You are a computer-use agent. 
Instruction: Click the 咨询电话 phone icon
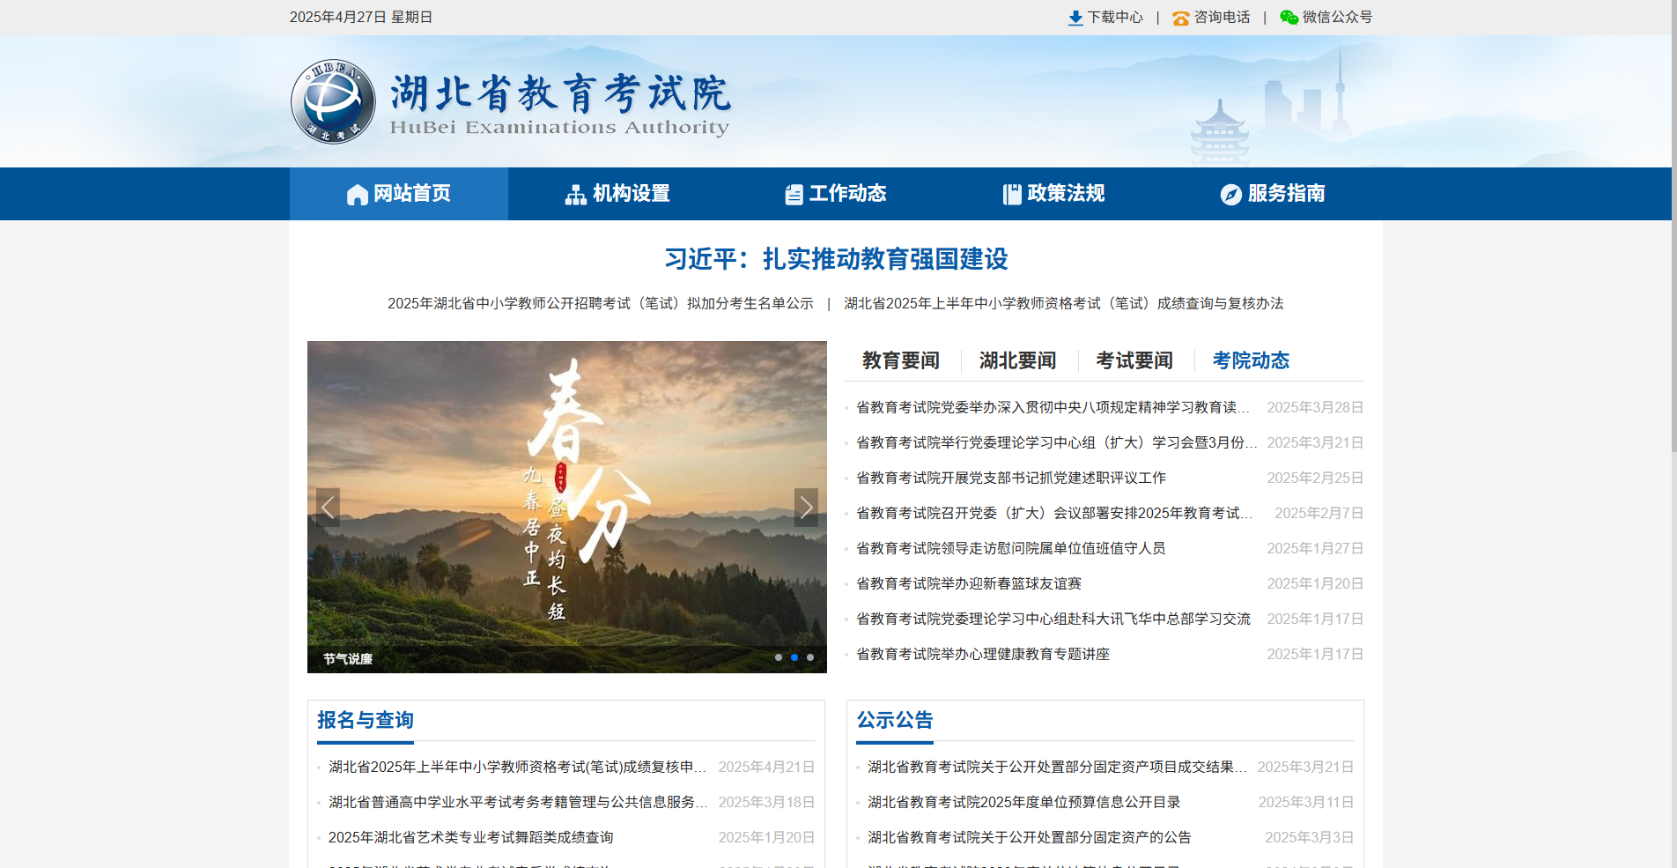click(x=1179, y=17)
